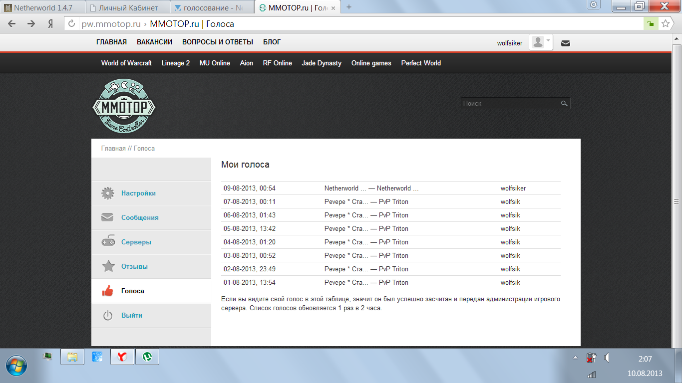Open the Windows Start menu
682x383 pixels.
point(16,367)
